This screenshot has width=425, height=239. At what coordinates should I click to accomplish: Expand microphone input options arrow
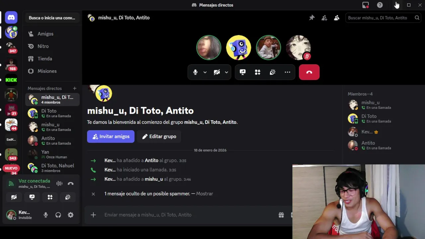[205, 72]
